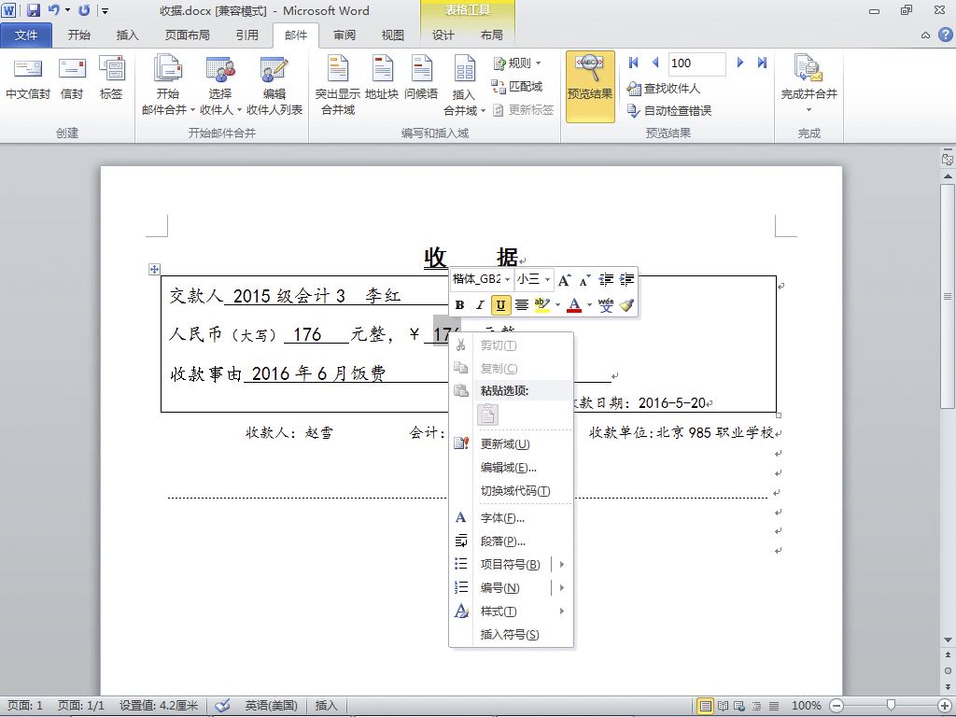Viewport: 956px width, 717px height.
Task: Open the font color dropdown arrow
Action: pyautogui.click(x=589, y=305)
